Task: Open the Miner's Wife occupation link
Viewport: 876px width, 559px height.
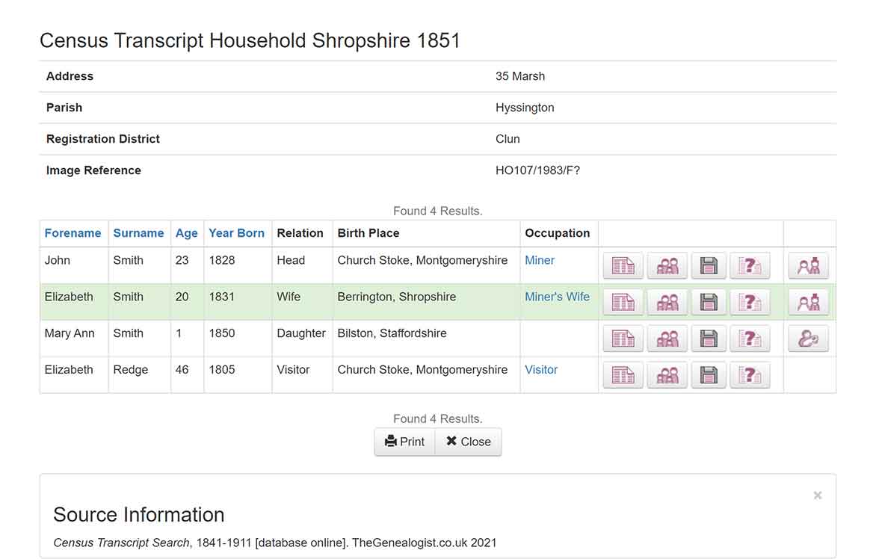Action: point(557,297)
